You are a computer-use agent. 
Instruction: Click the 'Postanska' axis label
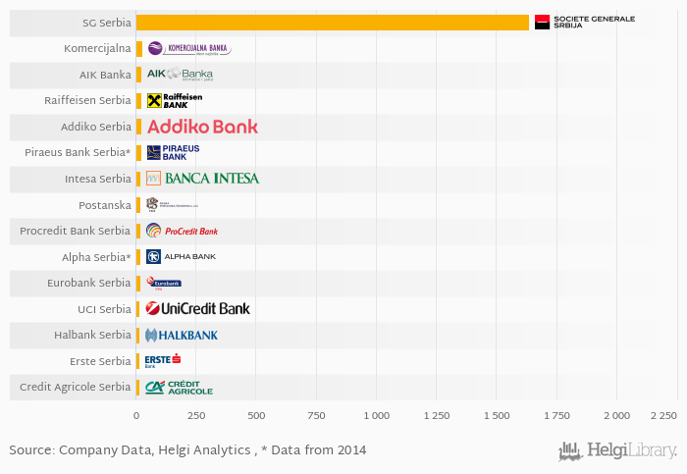[105, 205]
